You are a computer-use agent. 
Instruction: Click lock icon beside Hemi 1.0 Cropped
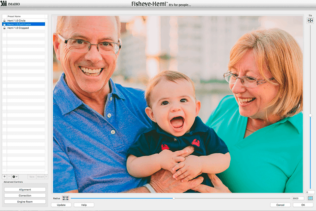tap(5, 28)
